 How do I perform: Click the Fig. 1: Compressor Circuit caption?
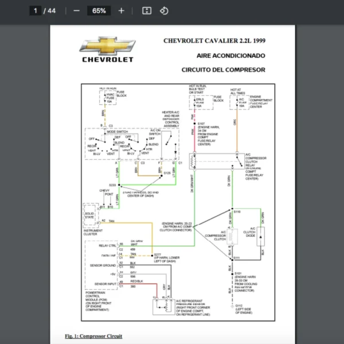tap(93, 336)
